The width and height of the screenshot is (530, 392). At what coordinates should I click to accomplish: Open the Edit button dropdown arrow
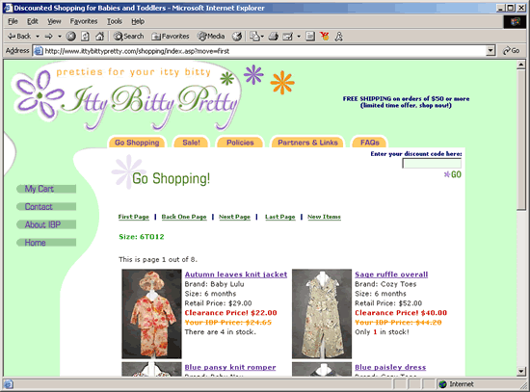[x=299, y=37]
